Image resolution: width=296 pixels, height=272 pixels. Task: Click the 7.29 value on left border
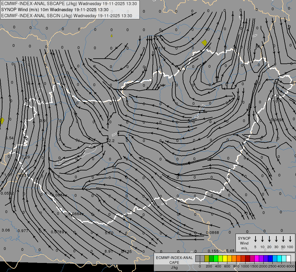[x=26, y=157]
